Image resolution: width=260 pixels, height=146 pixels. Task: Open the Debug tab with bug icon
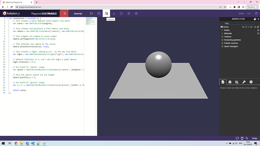point(230,82)
